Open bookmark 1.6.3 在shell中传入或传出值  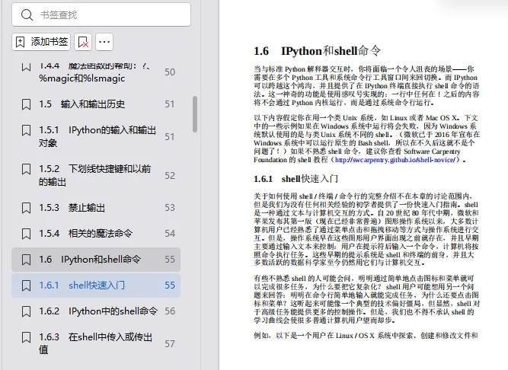pyautogui.click(x=96, y=343)
